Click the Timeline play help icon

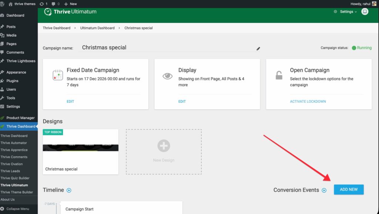69,190
